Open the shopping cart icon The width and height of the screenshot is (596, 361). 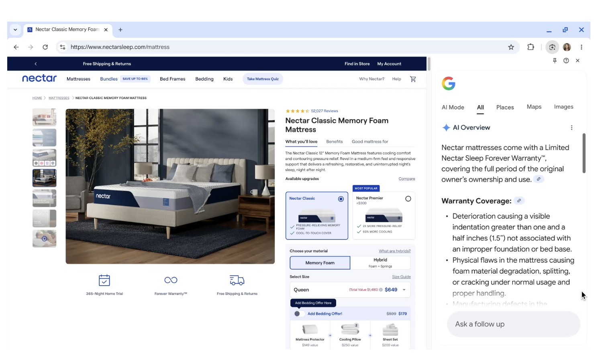click(413, 79)
